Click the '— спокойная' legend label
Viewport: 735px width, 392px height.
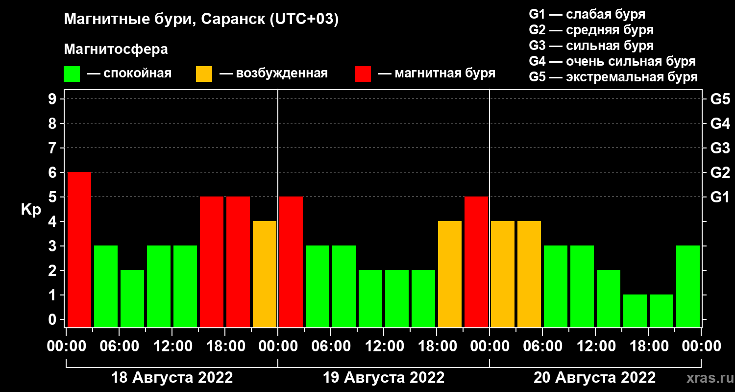[x=129, y=74]
